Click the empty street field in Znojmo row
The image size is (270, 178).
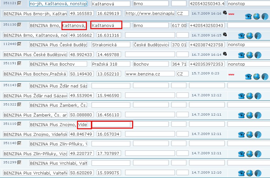tap(111, 124)
